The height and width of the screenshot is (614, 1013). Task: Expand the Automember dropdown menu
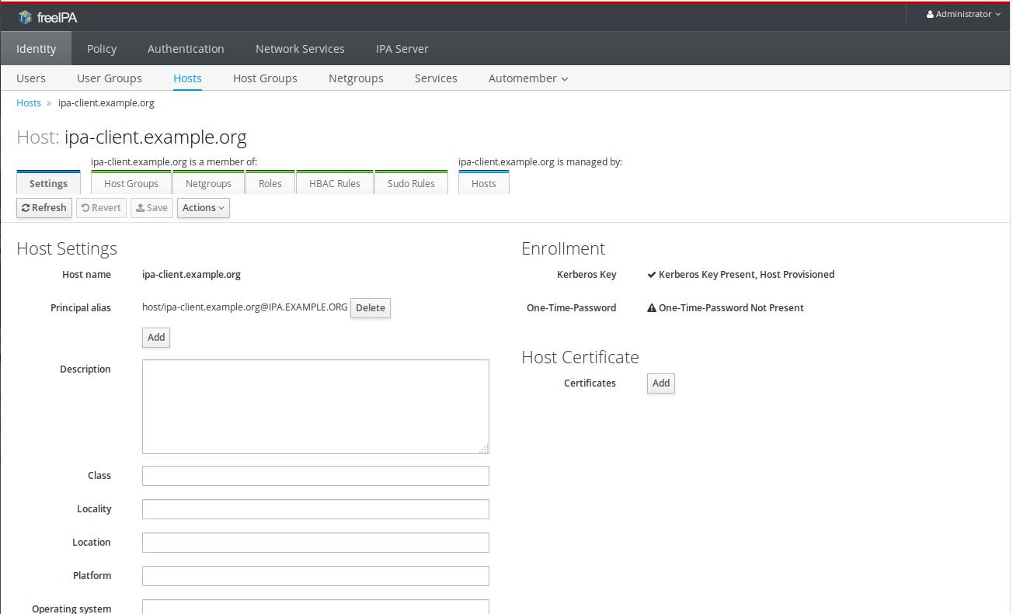[528, 78]
